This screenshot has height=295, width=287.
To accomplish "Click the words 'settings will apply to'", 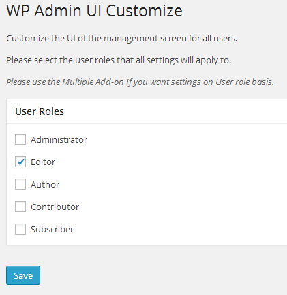I will point(189,60).
